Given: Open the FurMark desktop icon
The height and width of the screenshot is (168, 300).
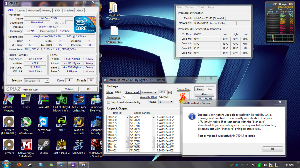Looking at the screenshot, I should (9, 145).
